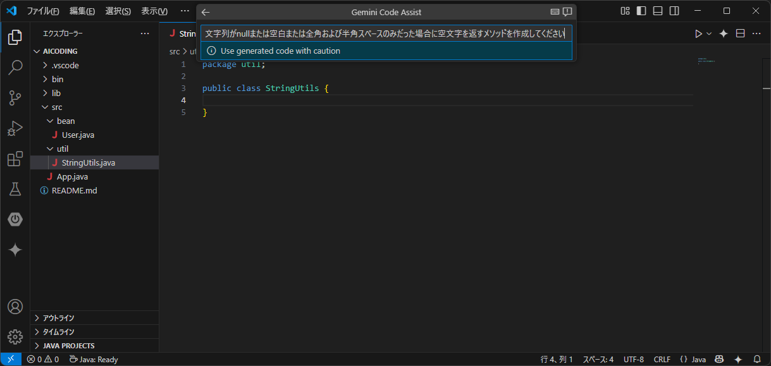Click the GitHub Copilot icon in status bar
This screenshot has width=771, height=366.
point(719,359)
